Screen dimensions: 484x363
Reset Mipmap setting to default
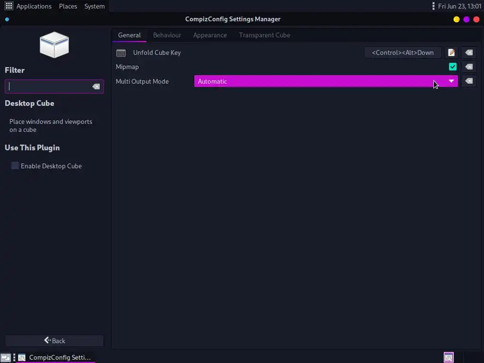click(x=469, y=67)
